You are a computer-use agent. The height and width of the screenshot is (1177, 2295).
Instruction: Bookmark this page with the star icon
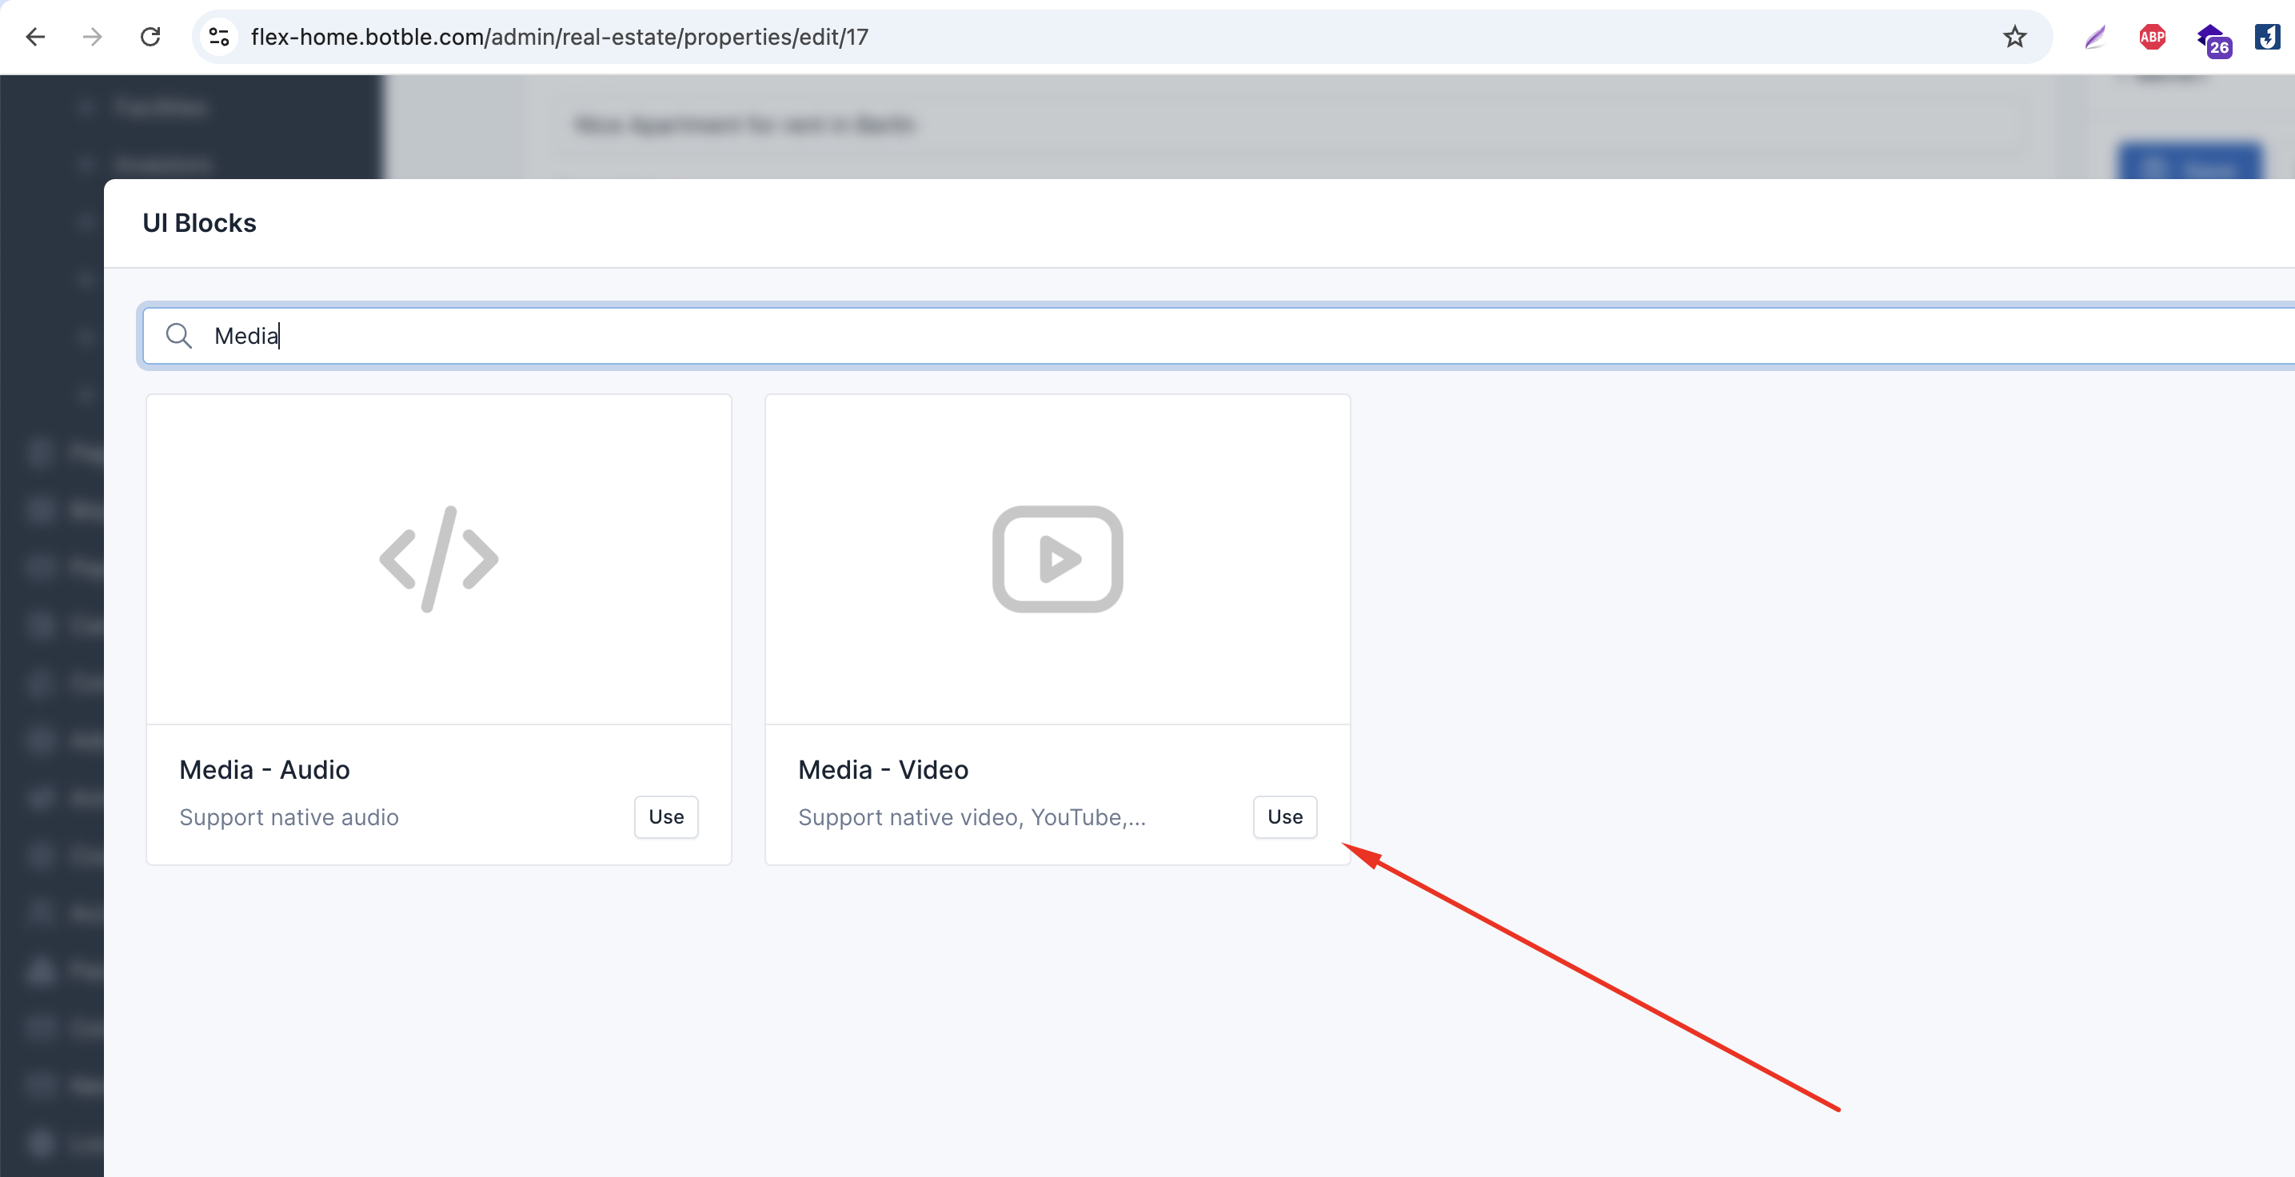[2014, 37]
